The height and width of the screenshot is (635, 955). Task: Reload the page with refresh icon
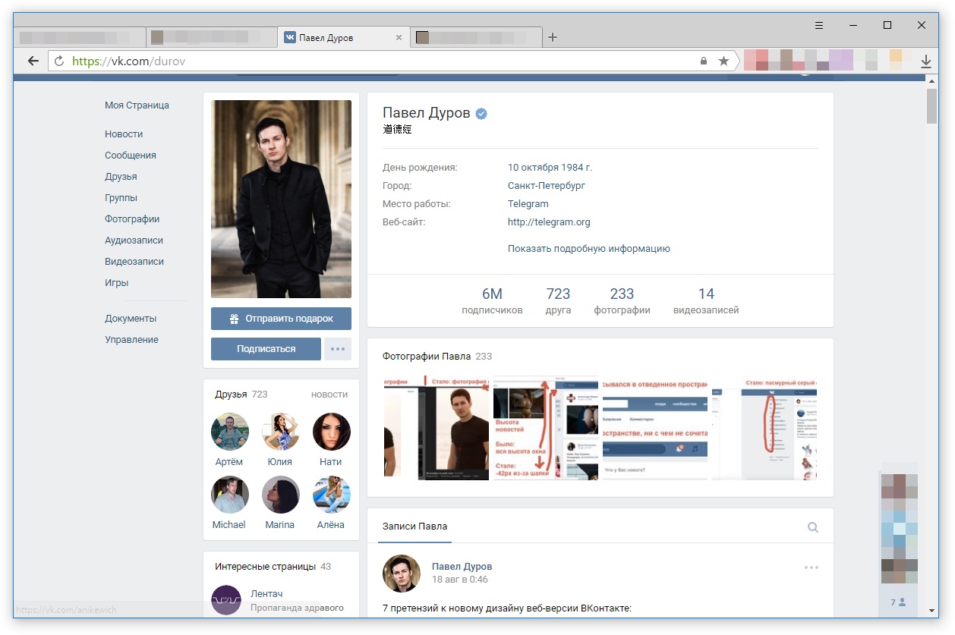(59, 61)
